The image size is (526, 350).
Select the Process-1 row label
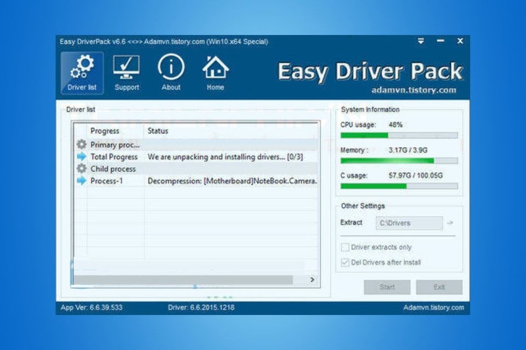107,181
